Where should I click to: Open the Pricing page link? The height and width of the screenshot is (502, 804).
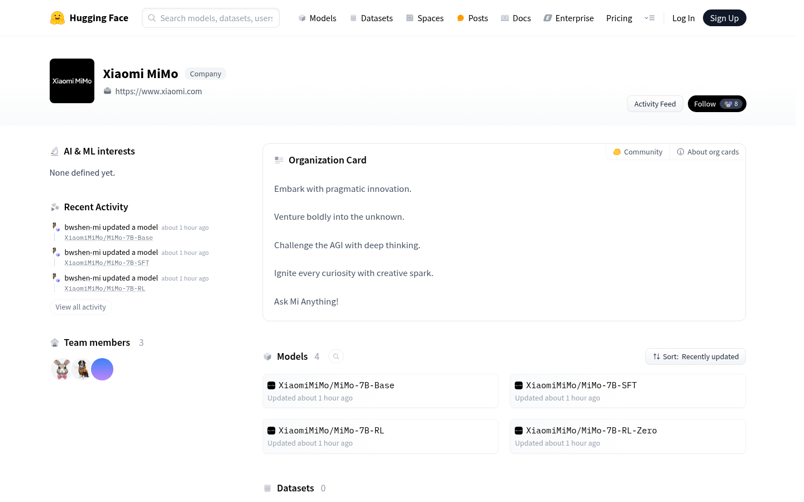619,18
